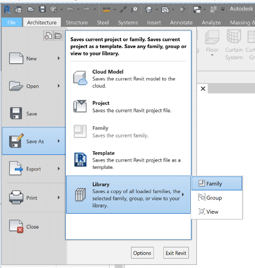Viewport: 255px width, 268px height.
Task: Switch to the Analyze ribbon tab
Action: (212, 22)
